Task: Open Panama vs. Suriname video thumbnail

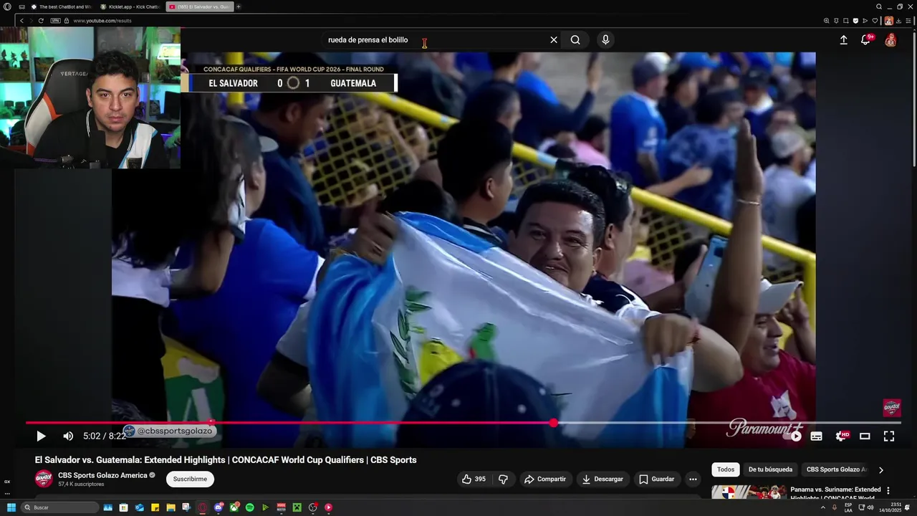Action: (x=749, y=492)
